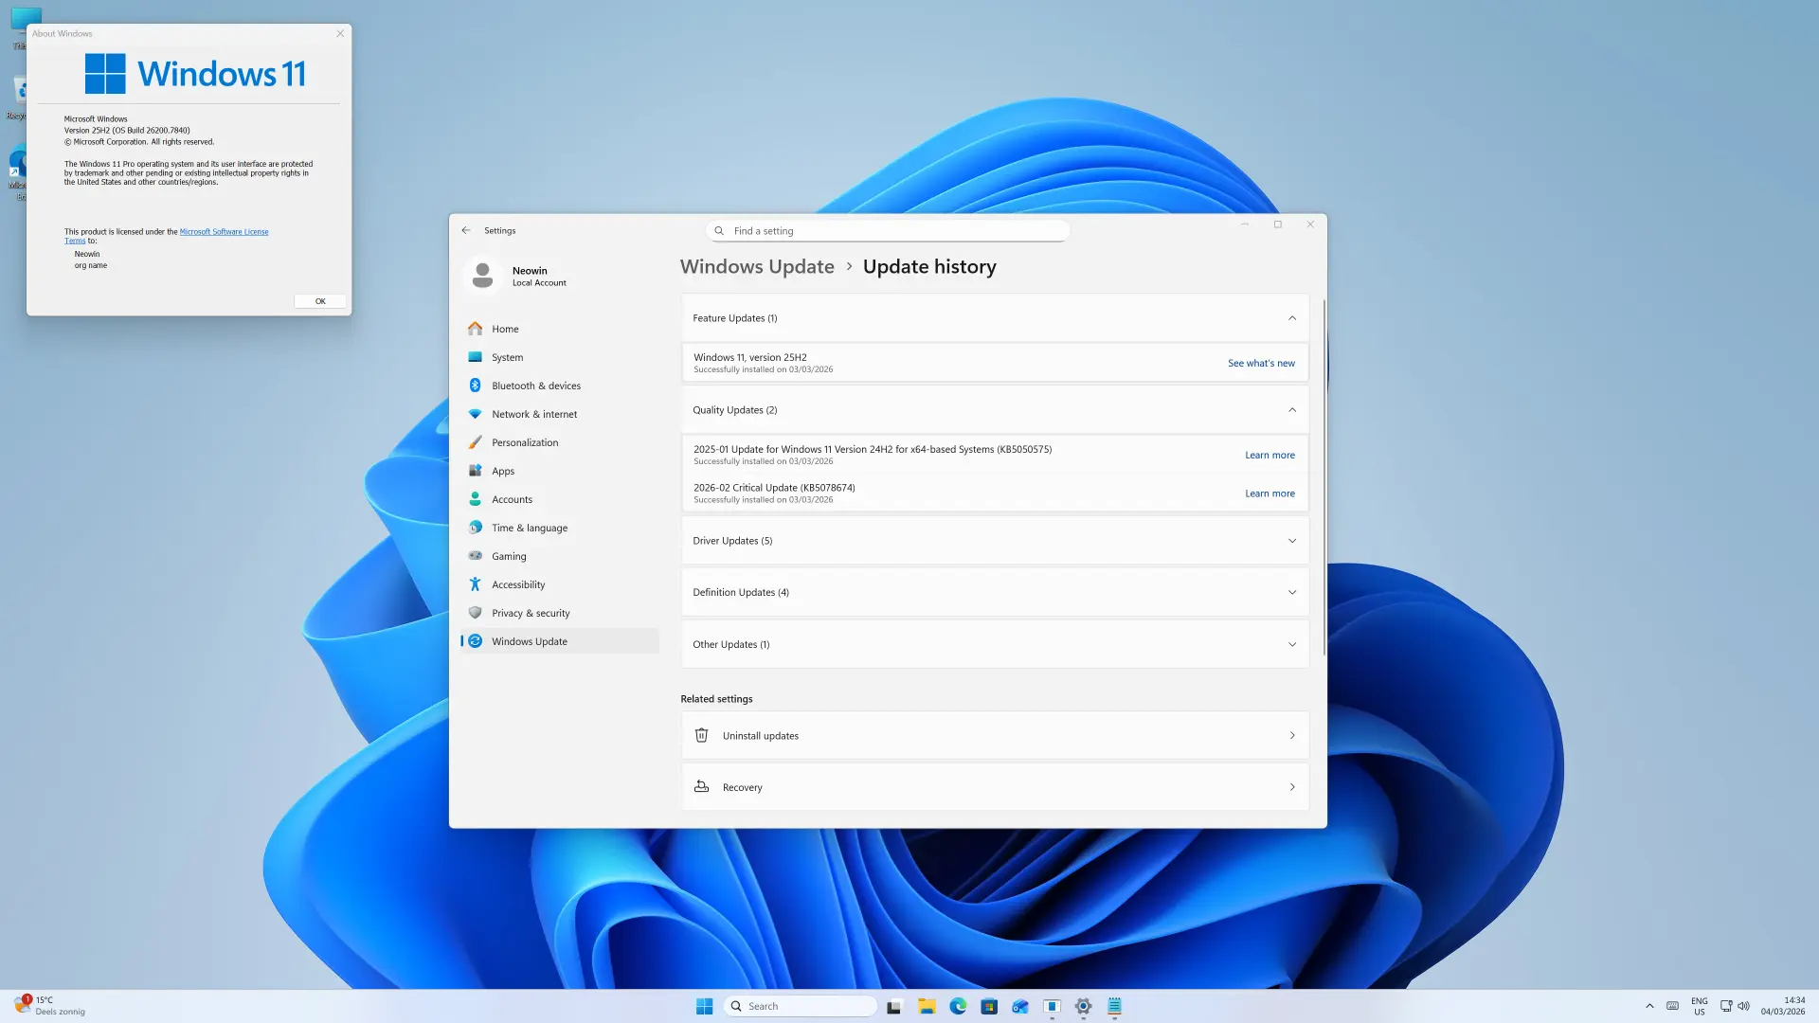Click the Privacy & security shield icon
This screenshot has width=1819, height=1023.
point(475,613)
